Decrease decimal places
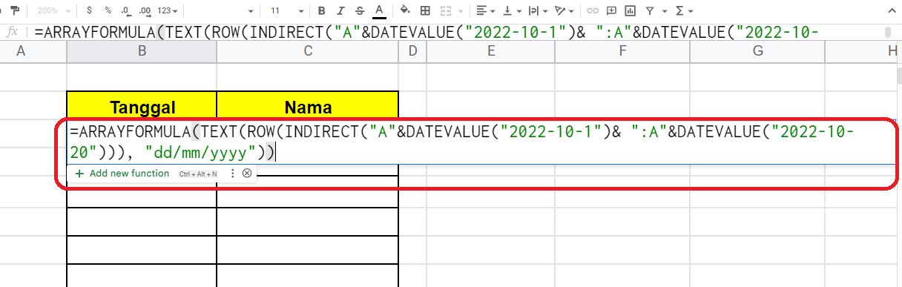 [x=126, y=11]
